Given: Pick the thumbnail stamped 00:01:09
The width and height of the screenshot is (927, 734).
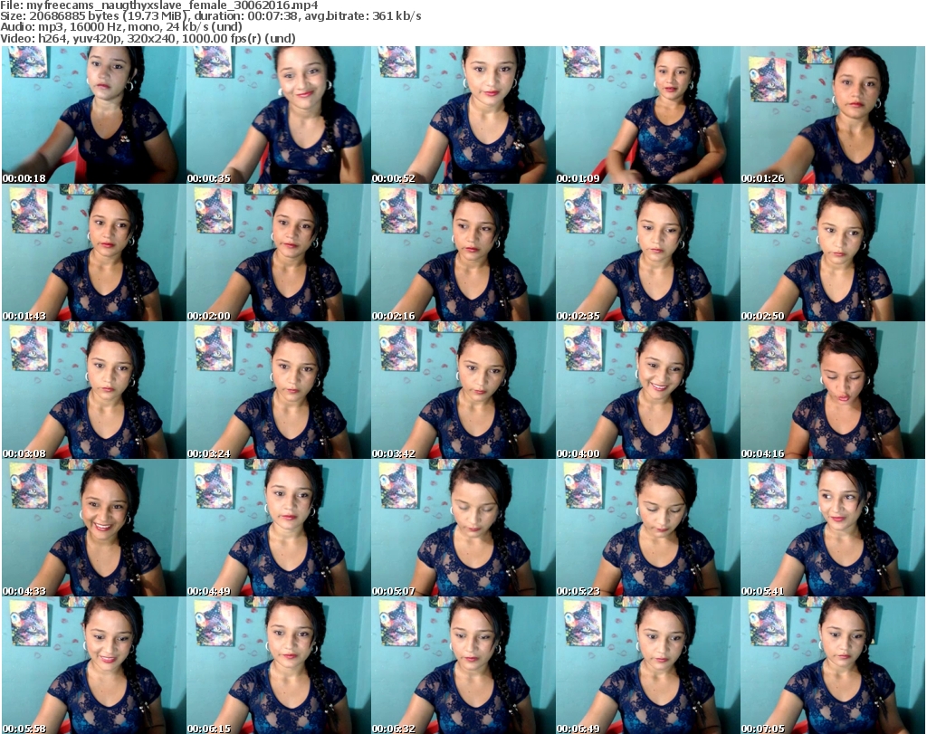Looking at the screenshot, I should 648,115.
